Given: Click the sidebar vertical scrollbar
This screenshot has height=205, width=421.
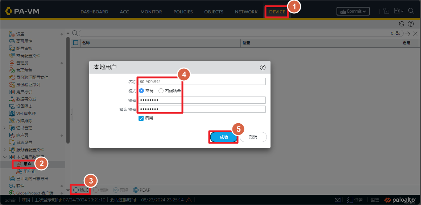Looking at the screenshot, I should tap(68, 90).
